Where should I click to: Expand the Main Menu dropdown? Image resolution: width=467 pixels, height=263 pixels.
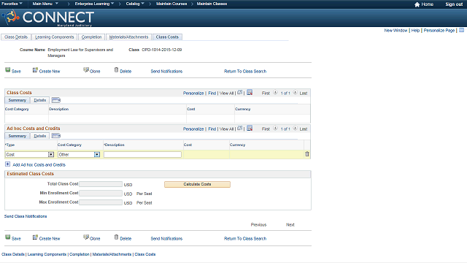click(x=45, y=4)
